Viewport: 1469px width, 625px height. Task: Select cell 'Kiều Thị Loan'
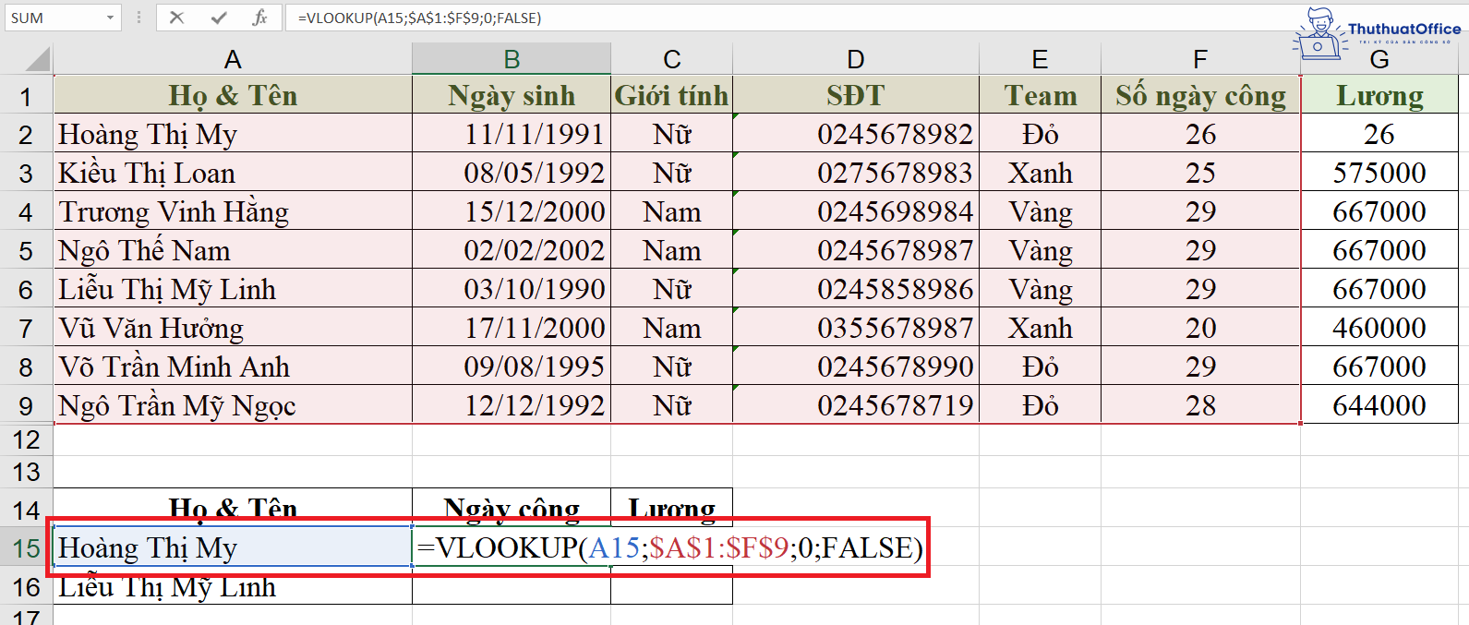point(233,173)
